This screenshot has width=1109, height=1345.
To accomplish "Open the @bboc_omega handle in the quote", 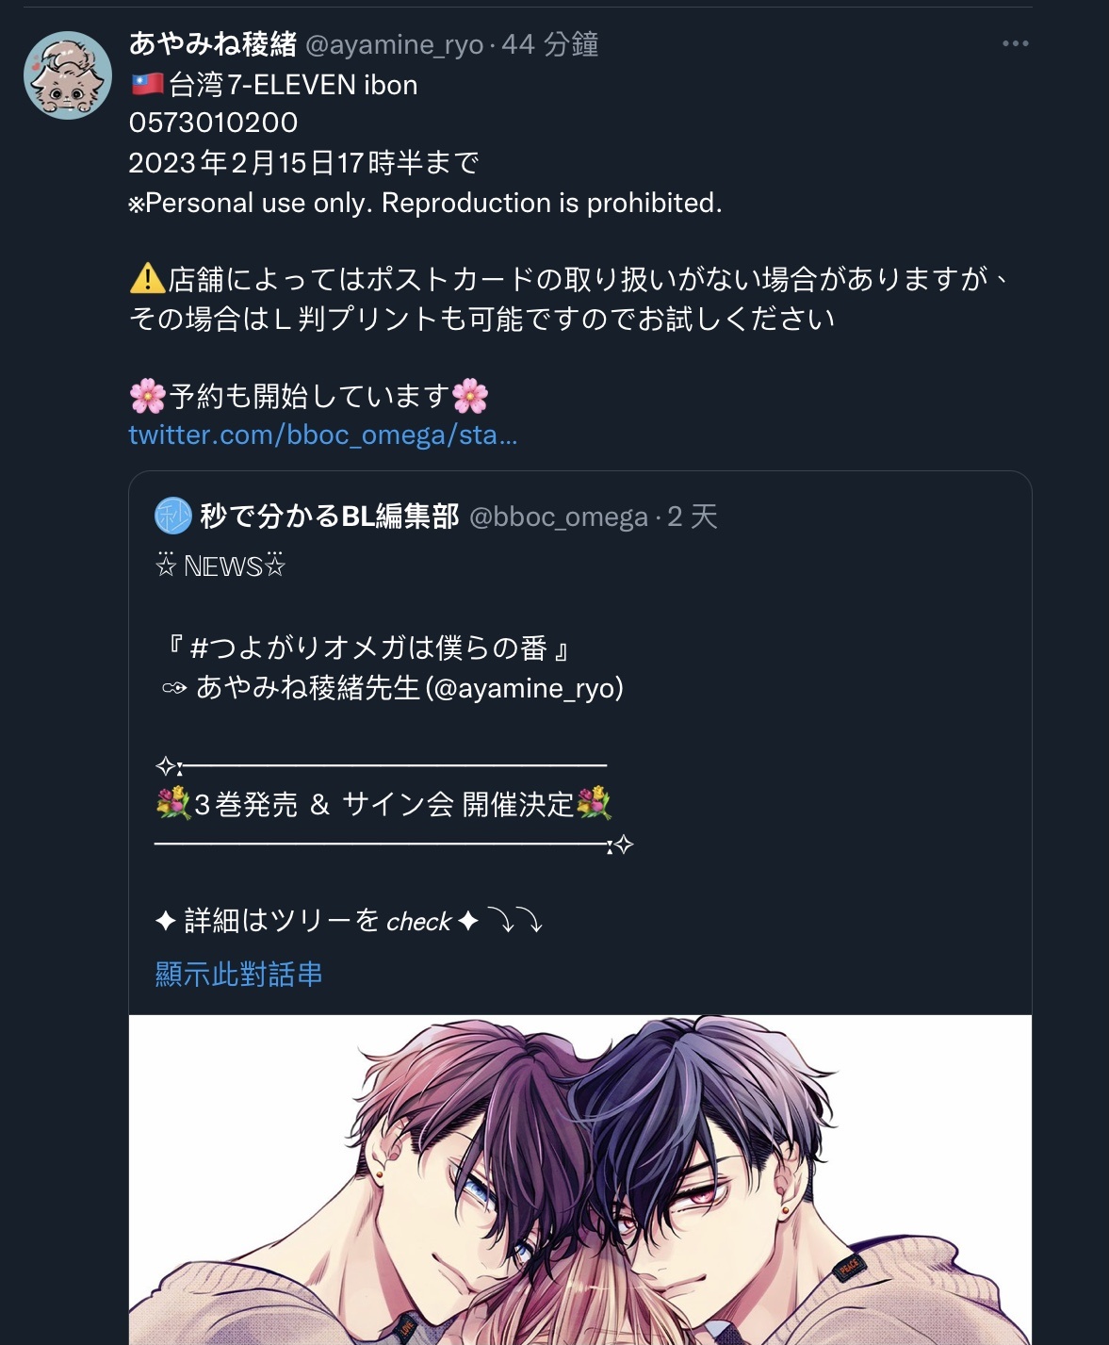I will (559, 517).
